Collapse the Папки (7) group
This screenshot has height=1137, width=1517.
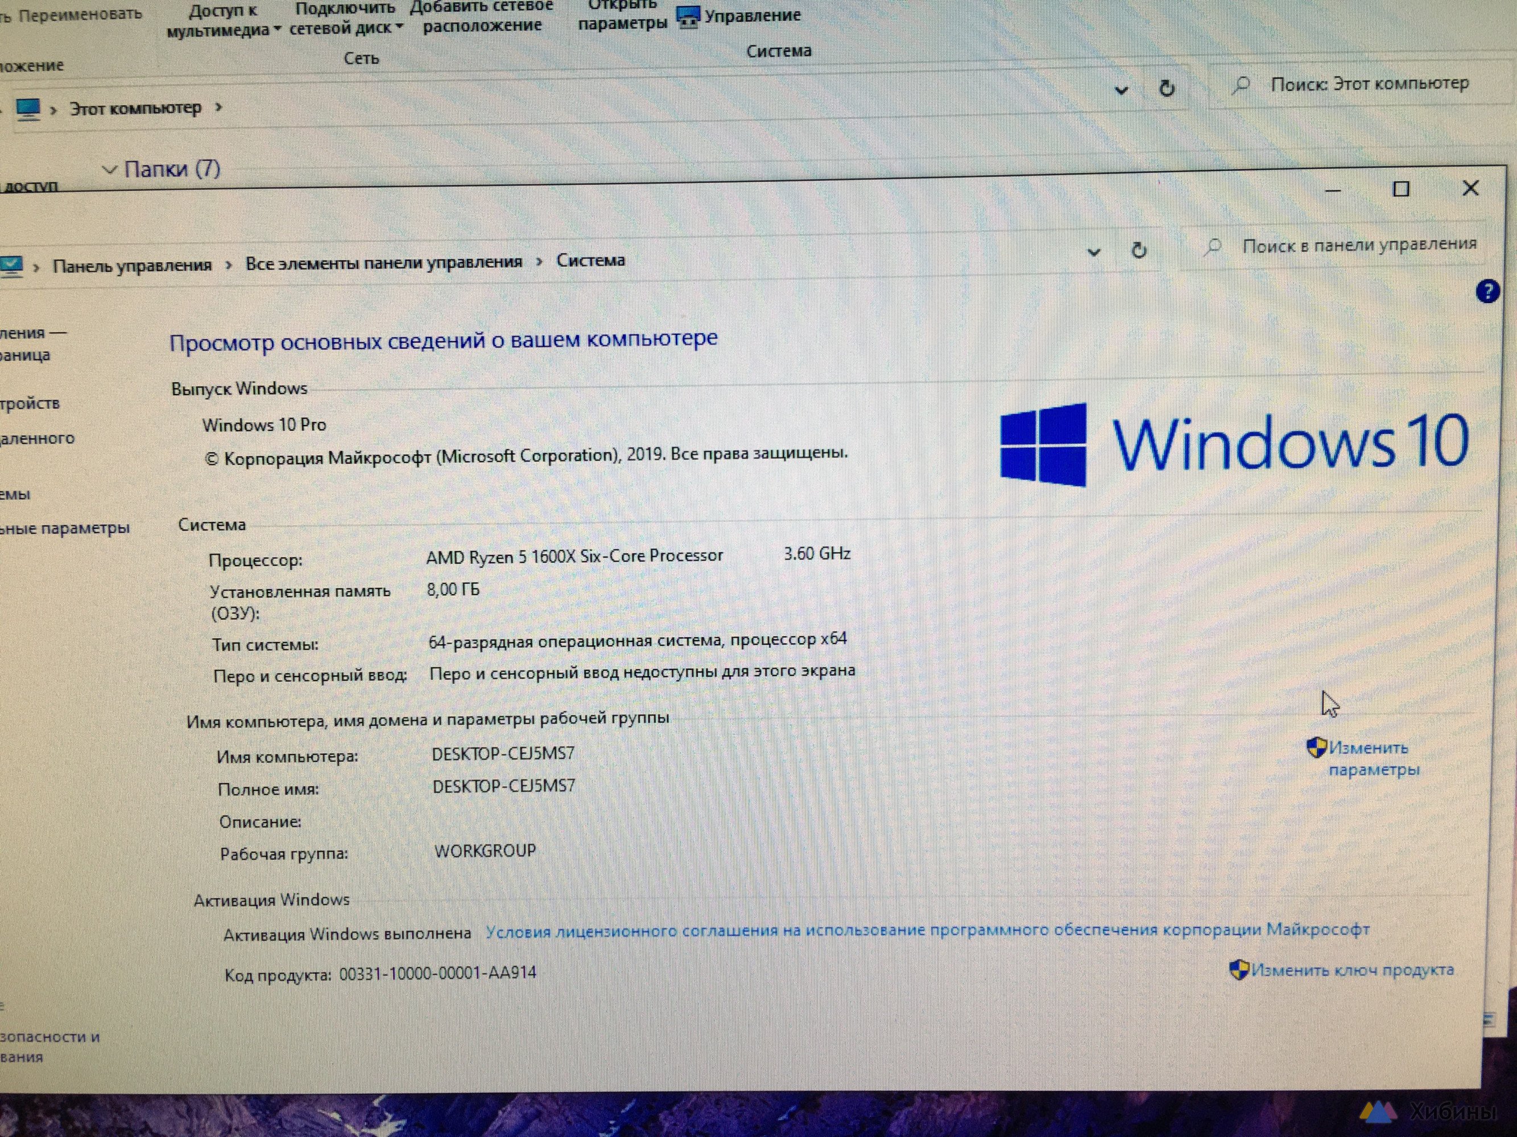point(109,169)
